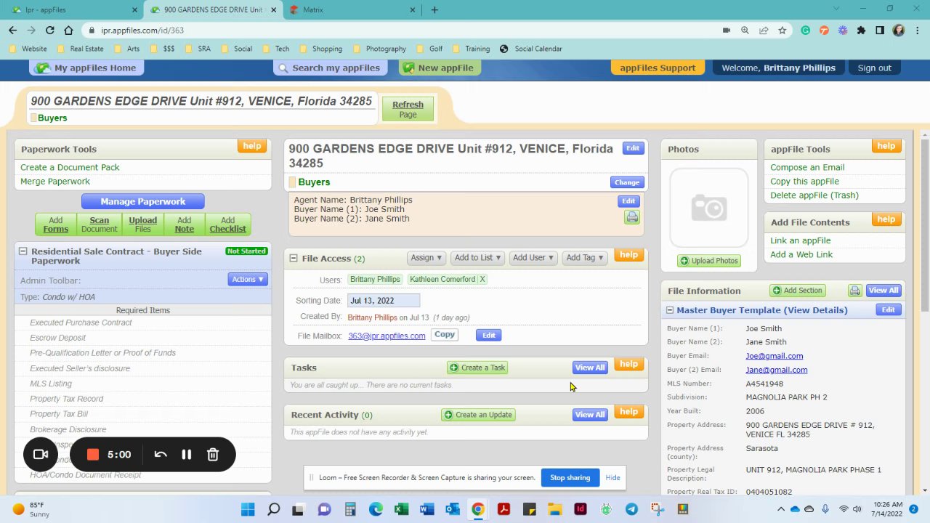Screen dimensions: 930x523
Task: Click Create a Document Pack link
Action: [70, 167]
